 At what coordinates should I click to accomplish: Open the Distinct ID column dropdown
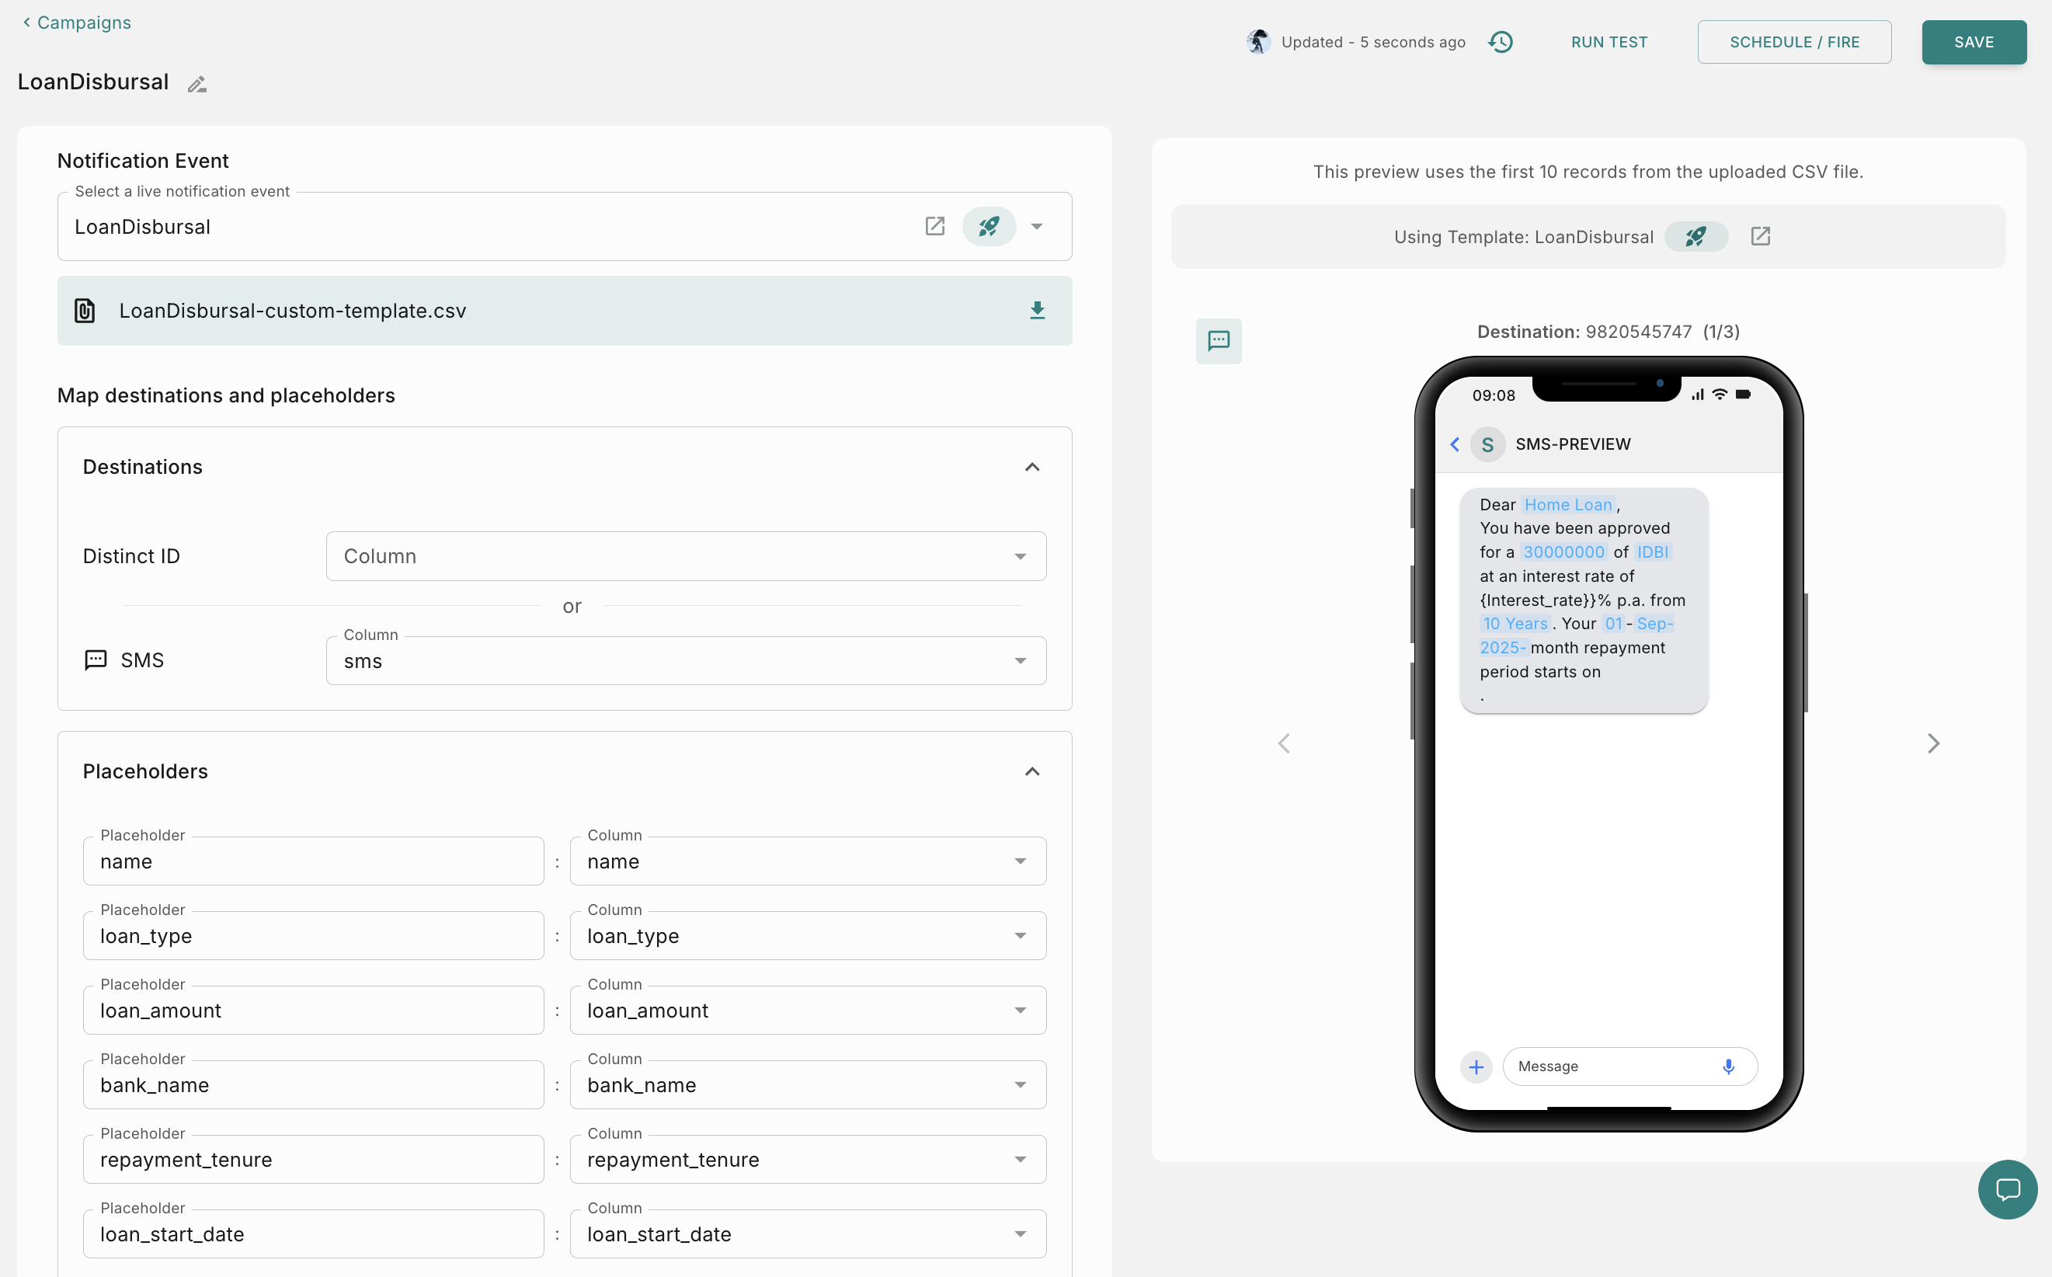[x=686, y=555]
